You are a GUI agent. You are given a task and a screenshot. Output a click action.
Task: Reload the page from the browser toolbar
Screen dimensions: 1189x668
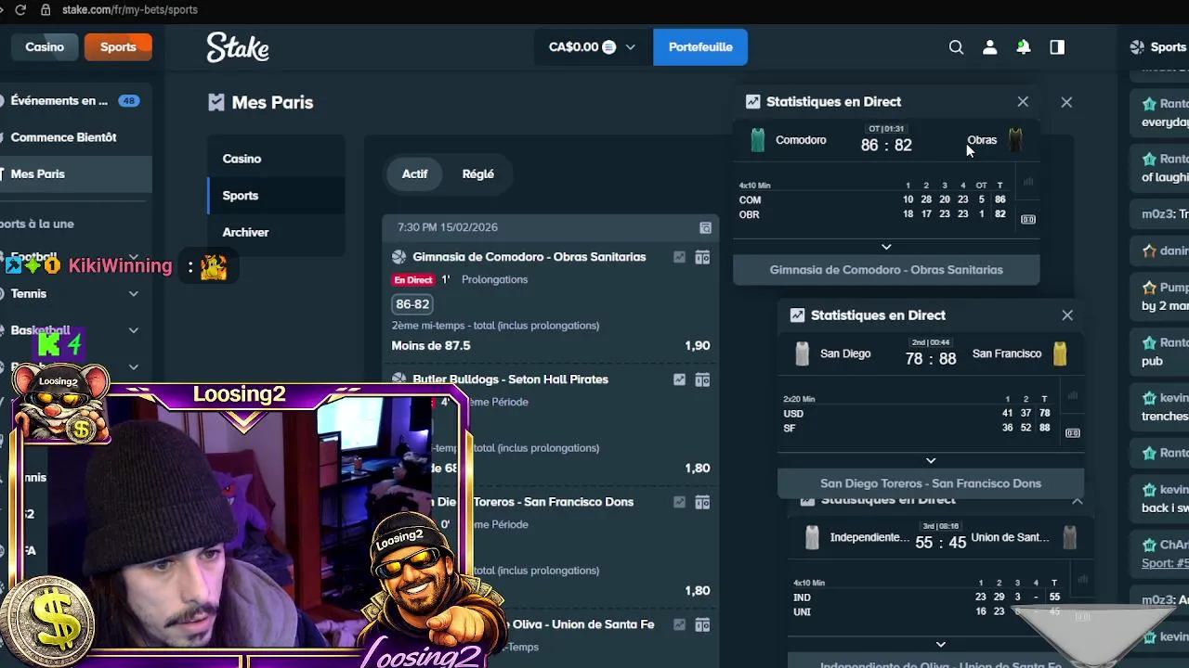[x=20, y=9]
